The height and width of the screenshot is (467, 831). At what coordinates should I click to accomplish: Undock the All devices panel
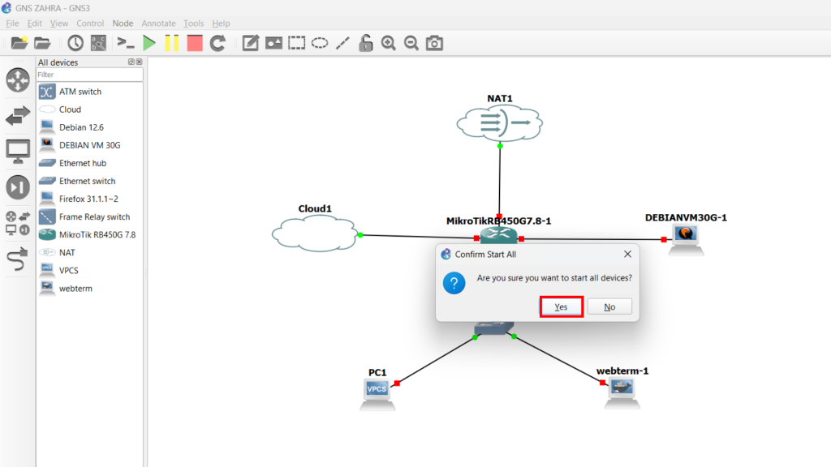tap(131, 62)
